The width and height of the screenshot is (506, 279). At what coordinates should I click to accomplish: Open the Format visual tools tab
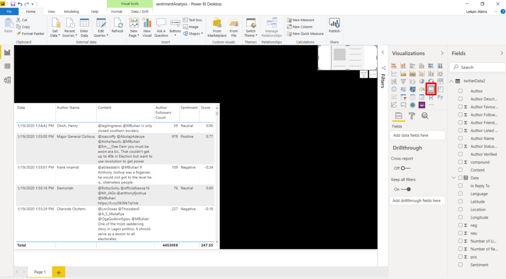117,12
